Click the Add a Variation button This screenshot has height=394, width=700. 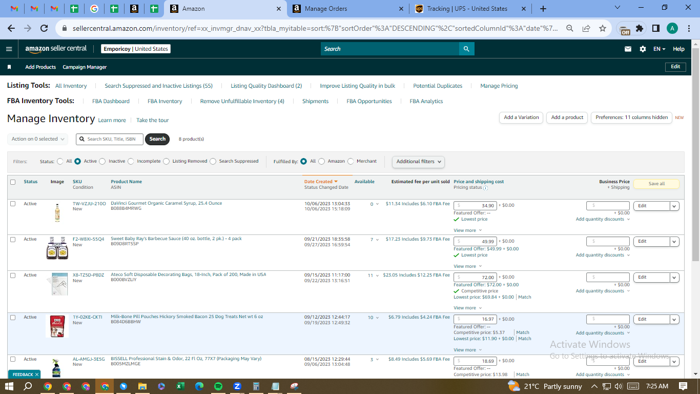(521, 117)
